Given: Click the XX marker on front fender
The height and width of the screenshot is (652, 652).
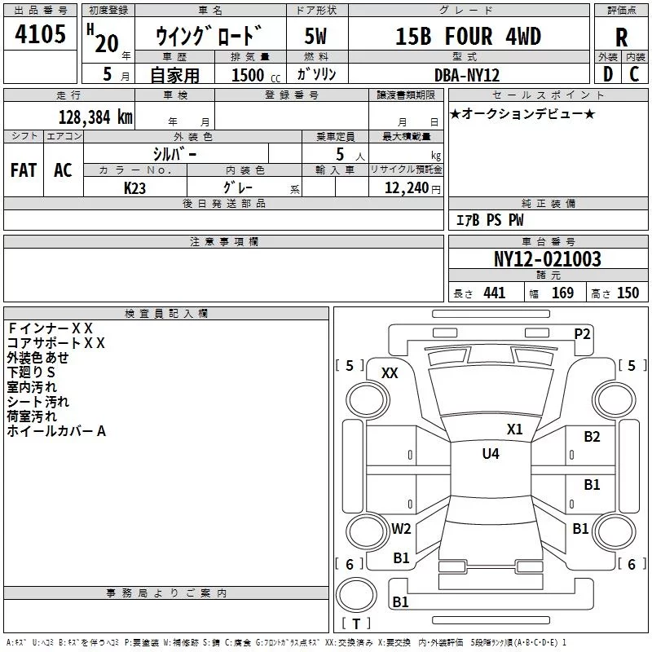Looking at the screenshot, I should click(x=390, y=373).
